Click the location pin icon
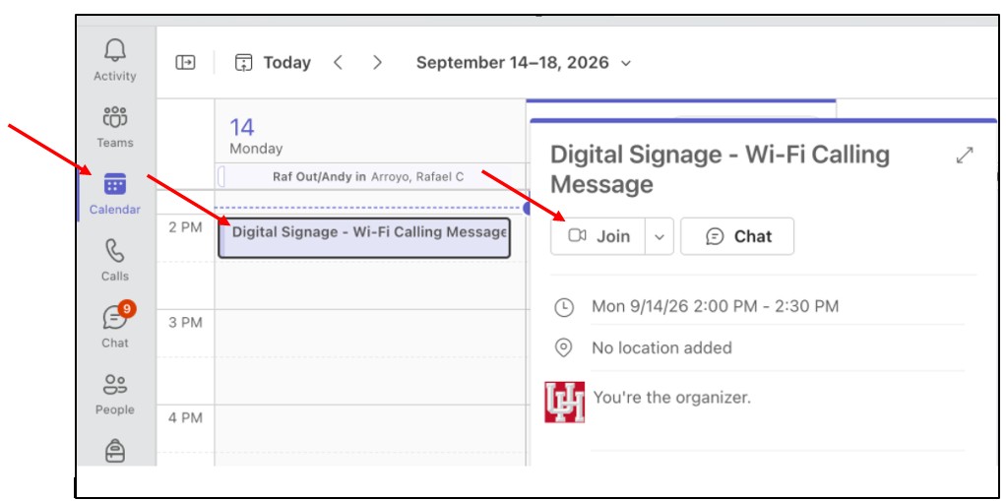Screen dimensions: 1006x501 coord(563,348)
